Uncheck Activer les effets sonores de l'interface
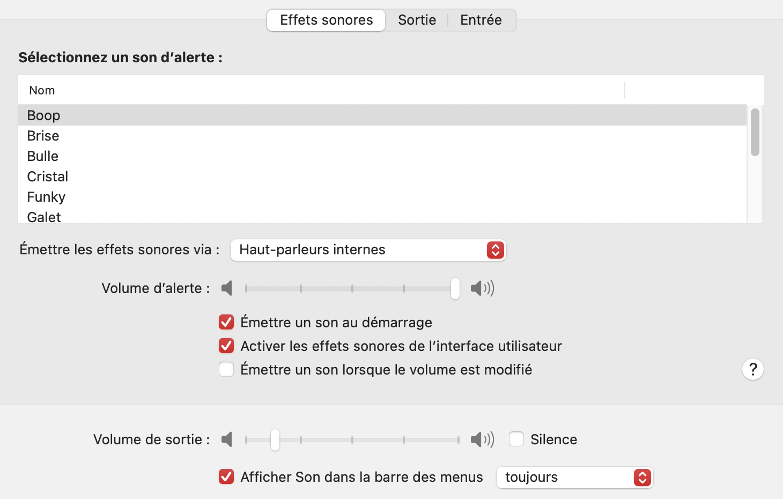 point(226,346)
